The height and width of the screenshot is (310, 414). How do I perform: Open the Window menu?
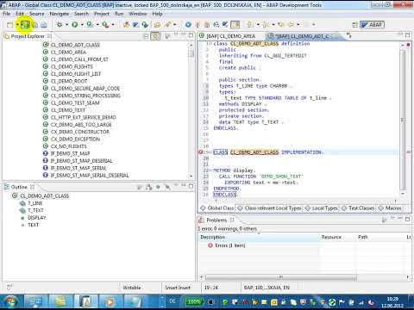138,14
